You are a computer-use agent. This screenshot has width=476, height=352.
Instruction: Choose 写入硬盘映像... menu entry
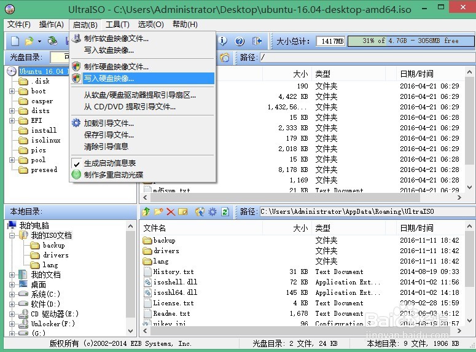(x=142, y=79)
